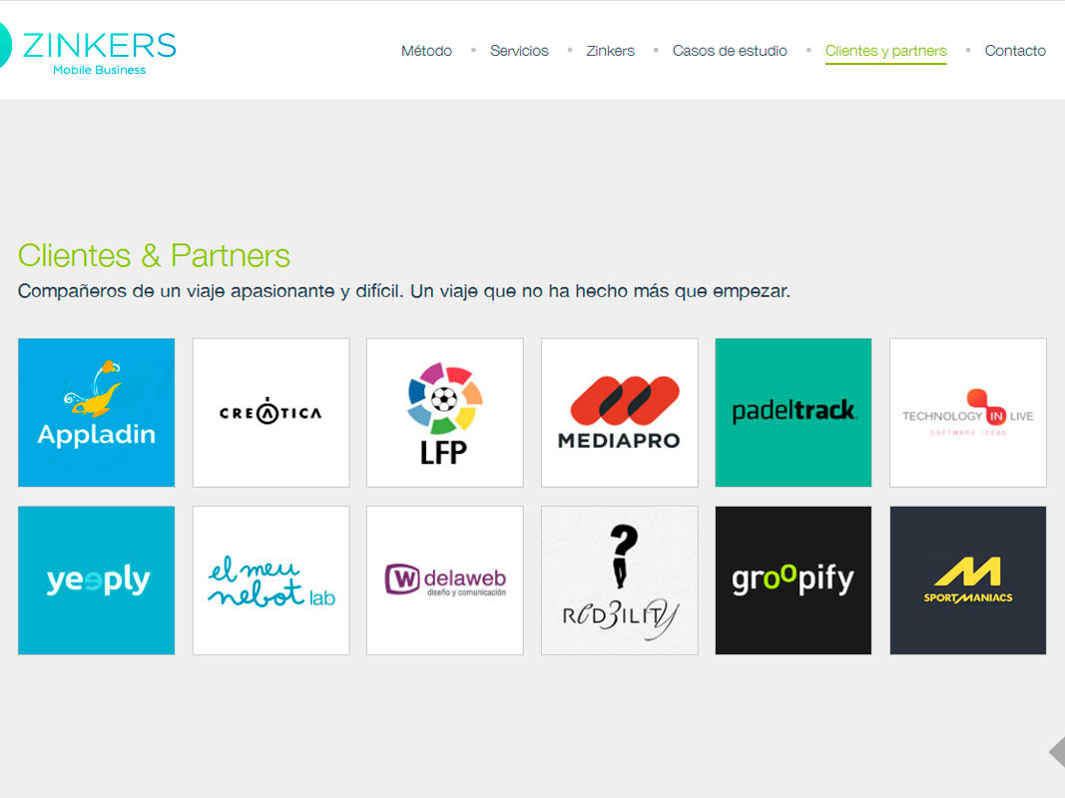Navigate to Zinkers menu item
The image size is (1065, 798).
click(x=610, y=51)
